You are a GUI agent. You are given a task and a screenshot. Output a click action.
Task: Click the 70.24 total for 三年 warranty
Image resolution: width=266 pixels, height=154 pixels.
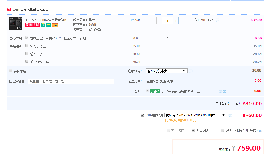pos(257,62)
